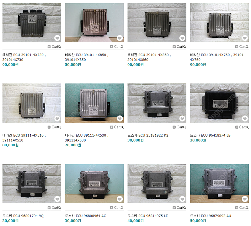Open 토스카 ECU 96814975 LE product link

pyautogui.click(x=147, y=216)
